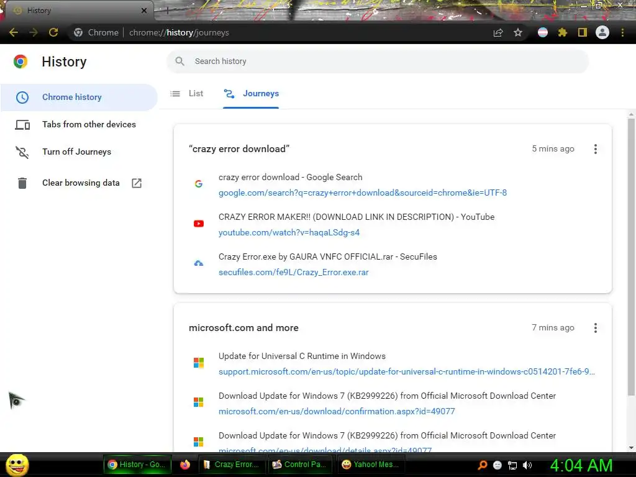
Task: Open the extensions puzzle piece icon
Action: pyautogui.click(x=562, y=32)
